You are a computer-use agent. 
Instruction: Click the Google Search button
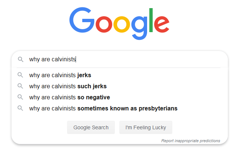pyautogui.click(x=91, y=127)
